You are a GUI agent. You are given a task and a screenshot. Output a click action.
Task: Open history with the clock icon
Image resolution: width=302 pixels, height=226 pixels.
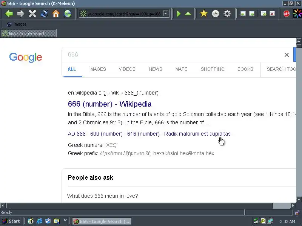[215, 14]
